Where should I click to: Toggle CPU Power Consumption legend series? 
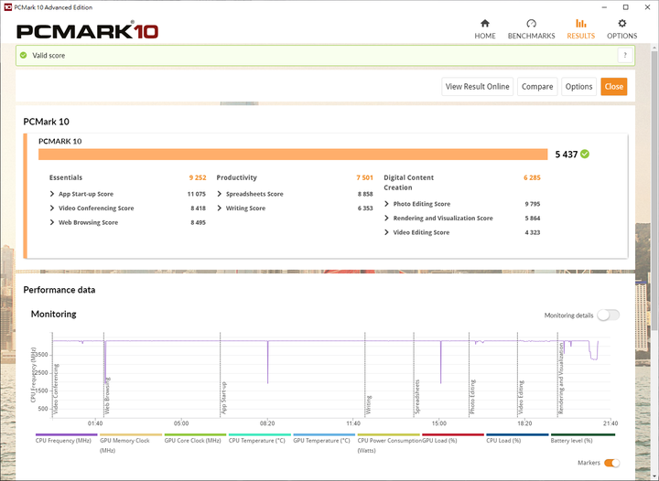coord(389,445)
